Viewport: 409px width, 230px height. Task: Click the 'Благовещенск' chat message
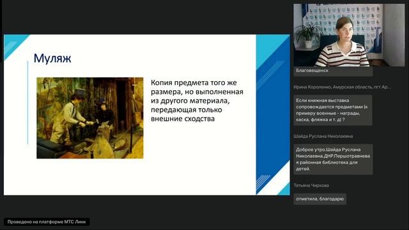tap(333, 71)
